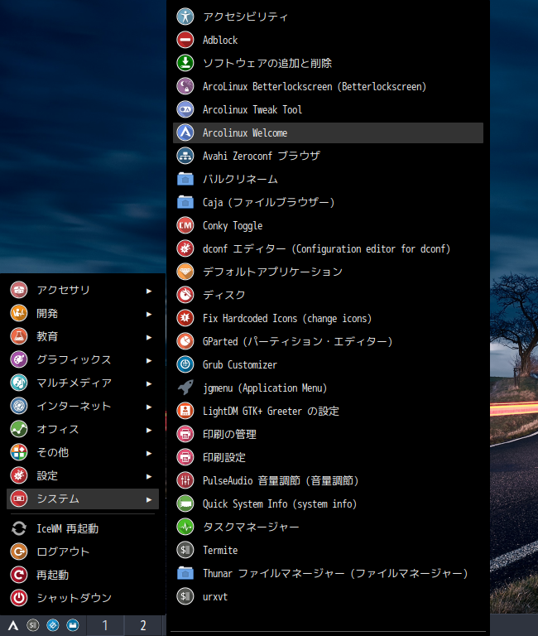Viewport: 538px width, 636px height.
Task: Click the デフォルトアプリケーション diamond icon
Action: pos(185,272)
